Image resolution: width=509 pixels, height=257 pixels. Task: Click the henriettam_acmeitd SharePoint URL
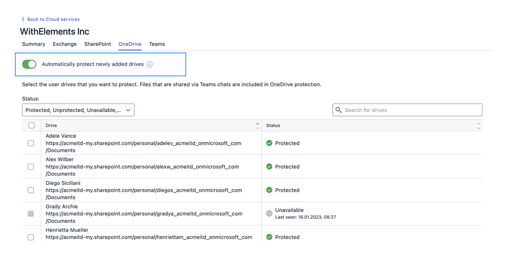pyautogui.click(x=149, y=237)
